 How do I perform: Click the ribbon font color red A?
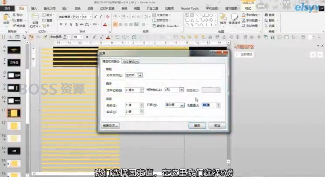pyautogui.click(x=105, y=24)
